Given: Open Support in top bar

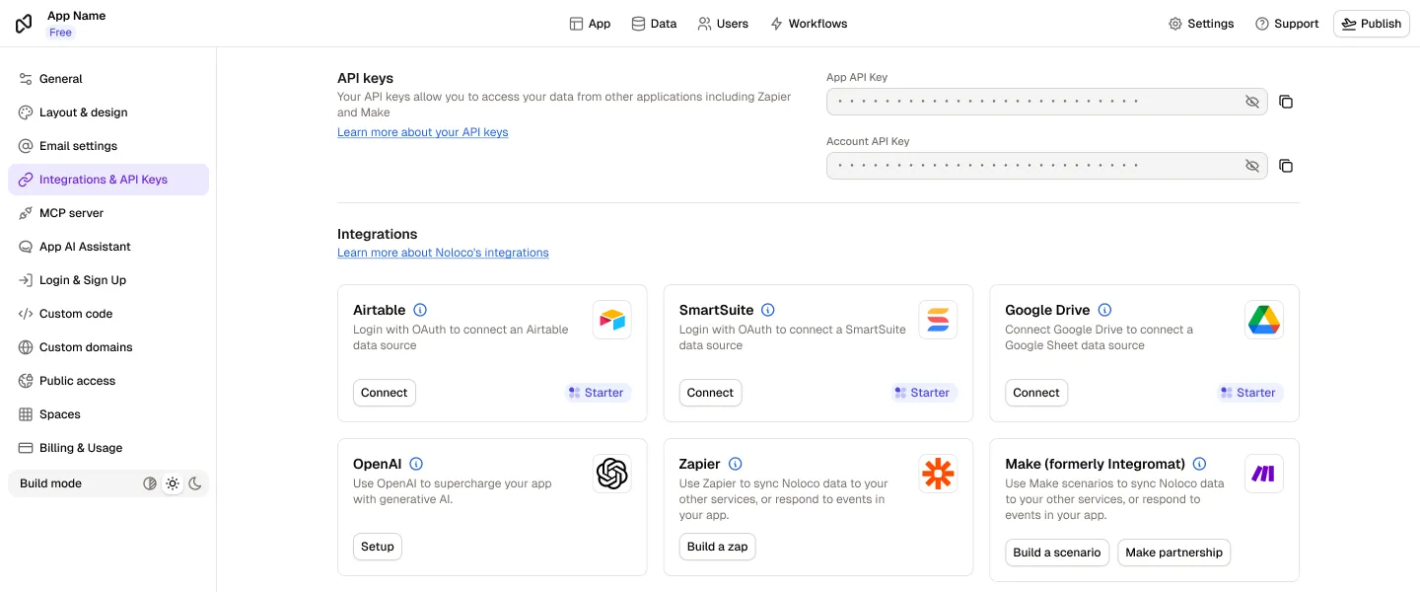Looking at the screenshot, I should coord(1287,24).
